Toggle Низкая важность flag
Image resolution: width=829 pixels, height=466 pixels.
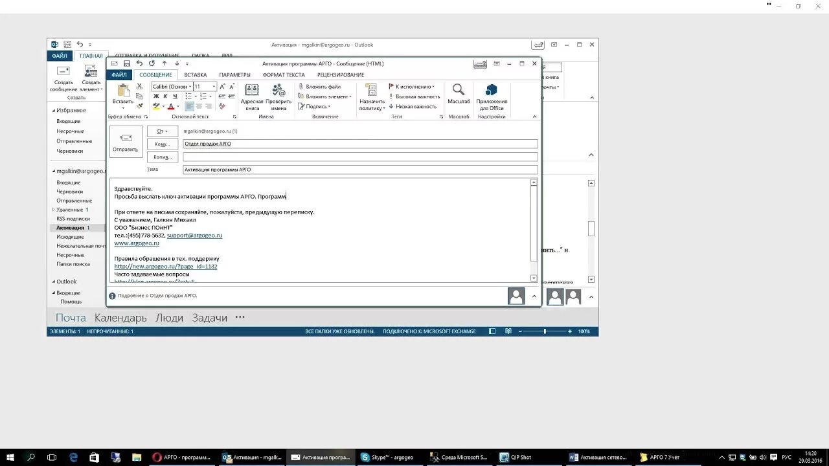coord(413,106)
